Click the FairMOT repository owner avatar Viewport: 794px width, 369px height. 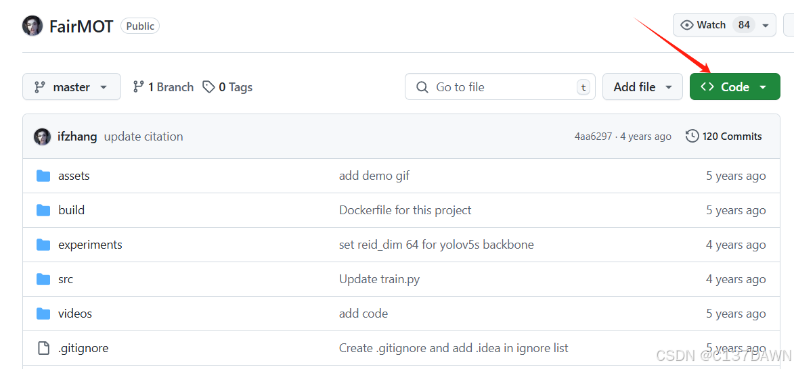pos(32,26)
